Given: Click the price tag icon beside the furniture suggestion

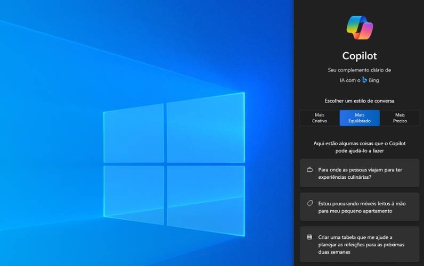Looking at the screenshot, I should pyautogui.click(x=309, y=203).
